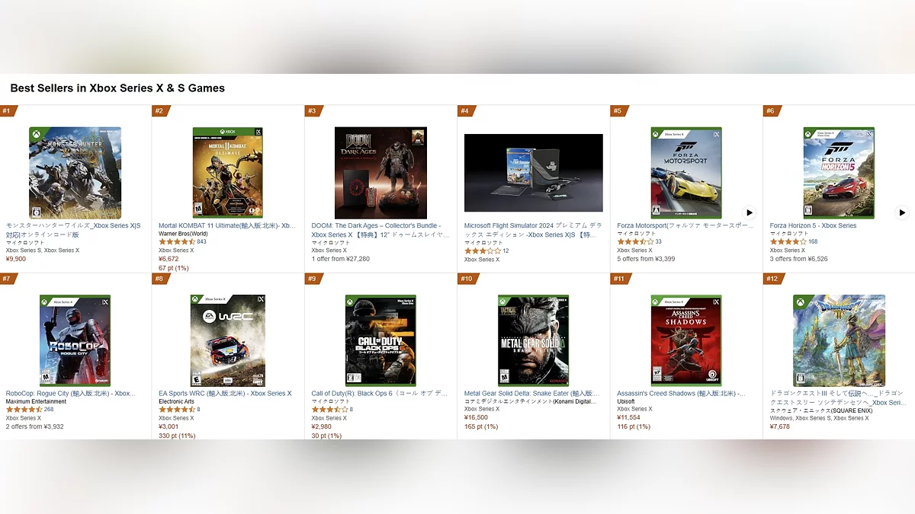Open RoboCop 2 offers from ¥3,932
Viewport: 915px width, 514px height.
(x=35, y=426)
